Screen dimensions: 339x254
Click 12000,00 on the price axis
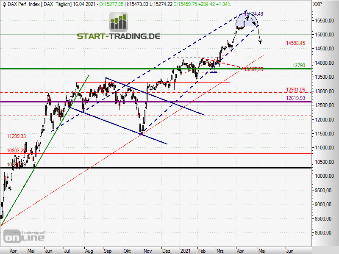tap(325, 120)
